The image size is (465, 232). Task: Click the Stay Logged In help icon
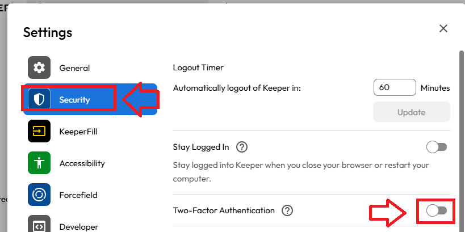(x=242, y=147)
